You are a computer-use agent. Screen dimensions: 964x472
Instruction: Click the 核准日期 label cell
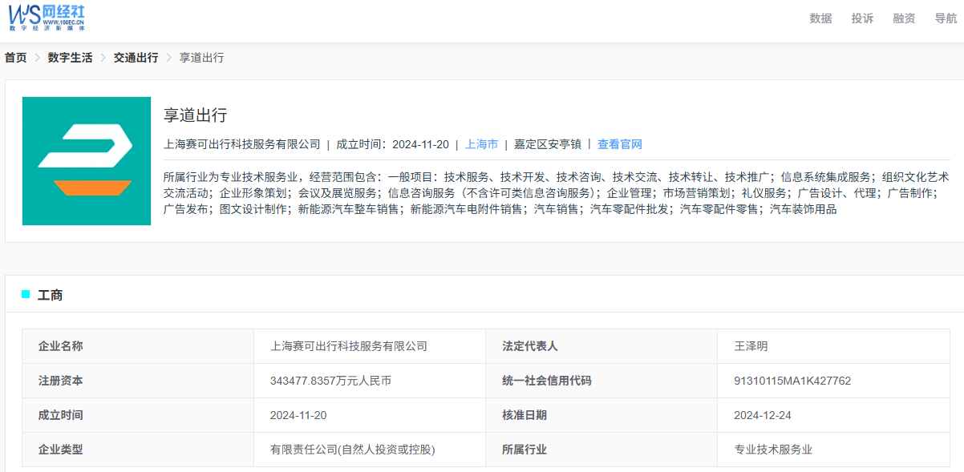(x=601, y=415)
